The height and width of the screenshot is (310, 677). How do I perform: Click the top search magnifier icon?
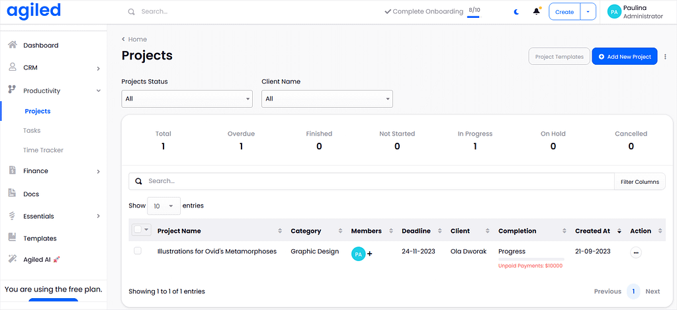[132, 12]
